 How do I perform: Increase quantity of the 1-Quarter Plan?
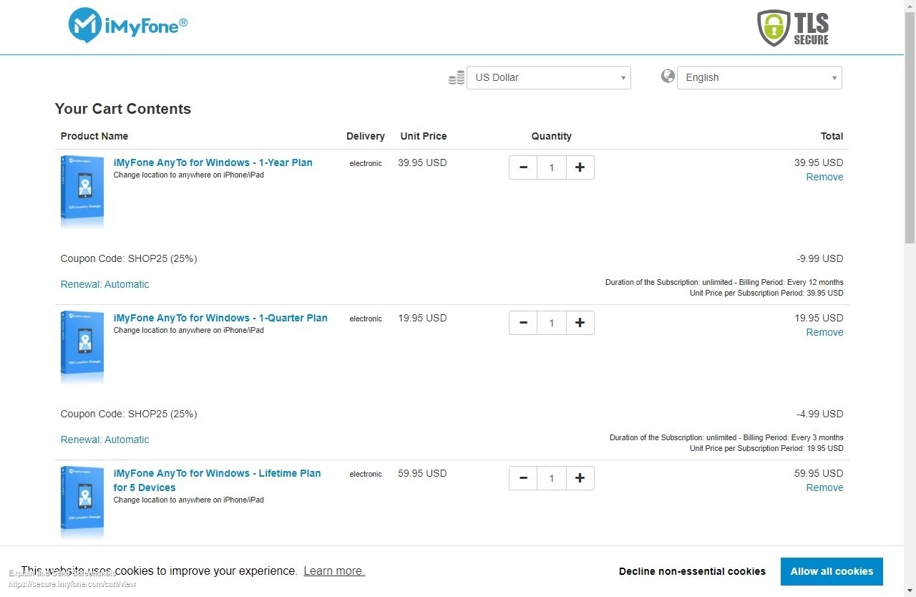[x=580, y=323]
